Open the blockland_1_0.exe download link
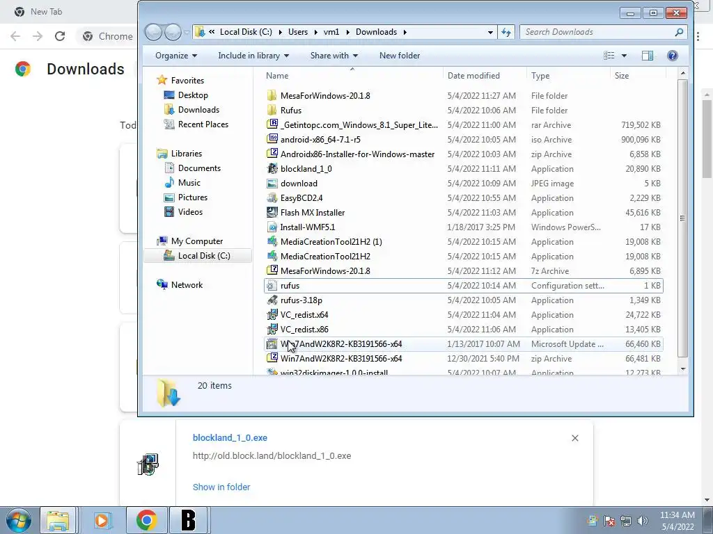The image size is (713, 534). pyautogui.click(x=230, y=438)
